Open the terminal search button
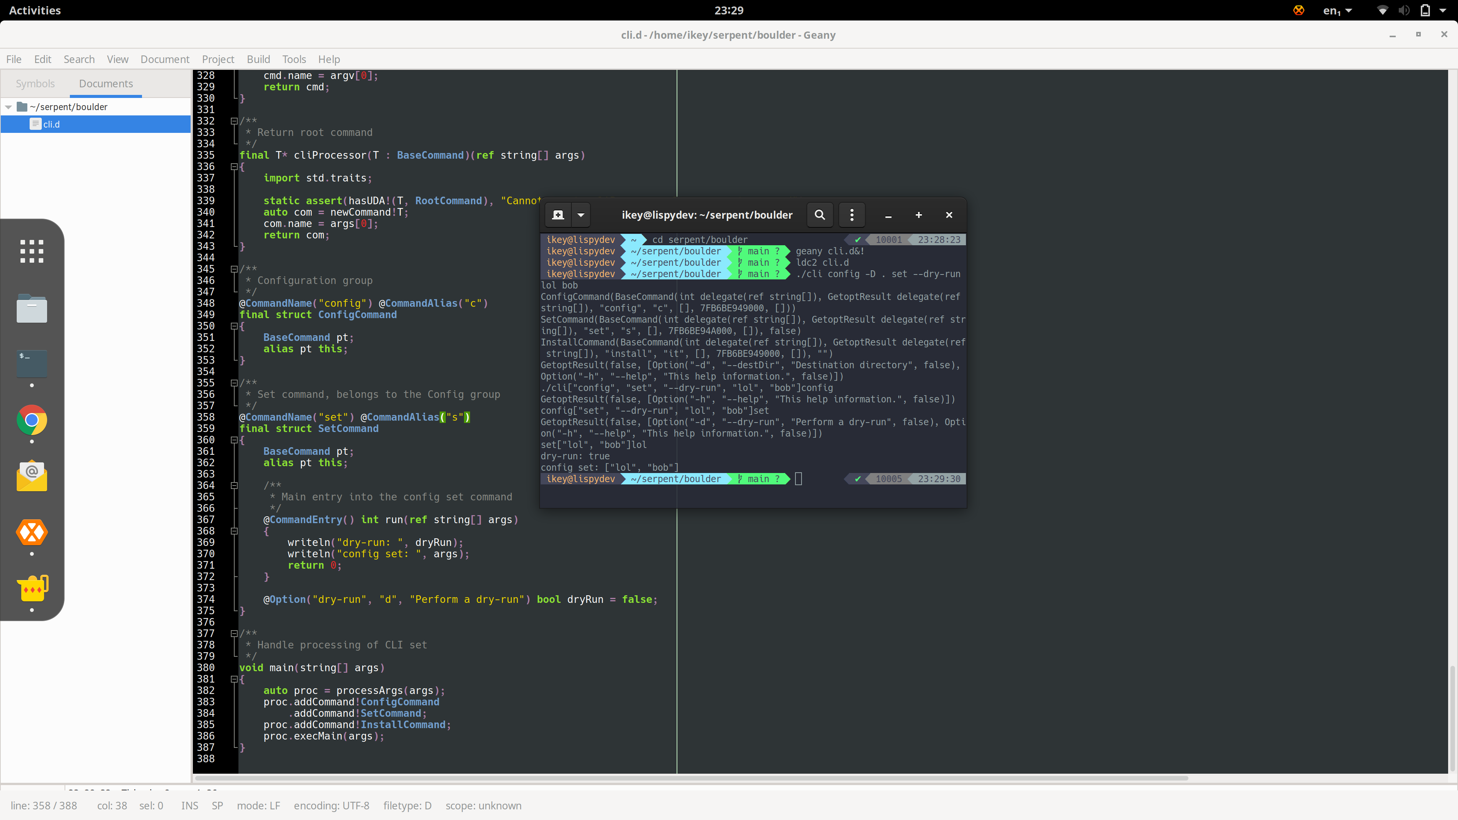Image resolution: width=1458 pixels, height=820 pixels. pos(820,215)
